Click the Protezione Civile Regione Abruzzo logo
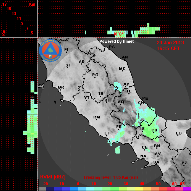 click(x=50, y=50)
